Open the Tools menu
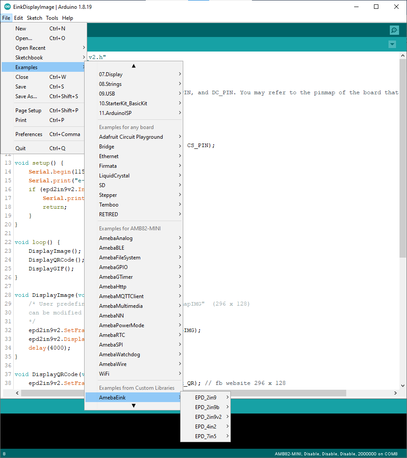The width and height of the screenshot is (407, 458). click(x=52, y=18)
